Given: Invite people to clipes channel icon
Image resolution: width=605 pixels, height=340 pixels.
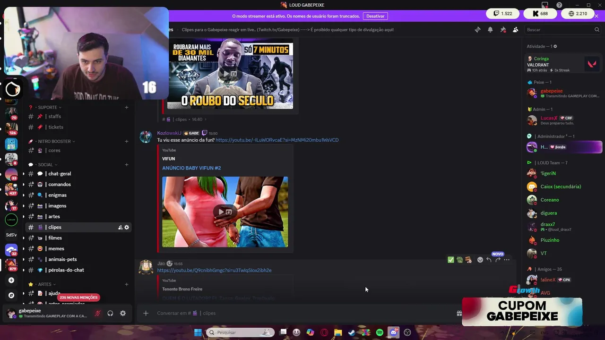Looking at the screenshot, I should point(120,228).
